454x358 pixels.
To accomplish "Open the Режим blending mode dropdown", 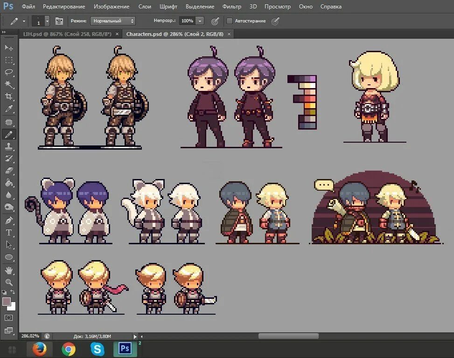I will click(x=113, y=21).
